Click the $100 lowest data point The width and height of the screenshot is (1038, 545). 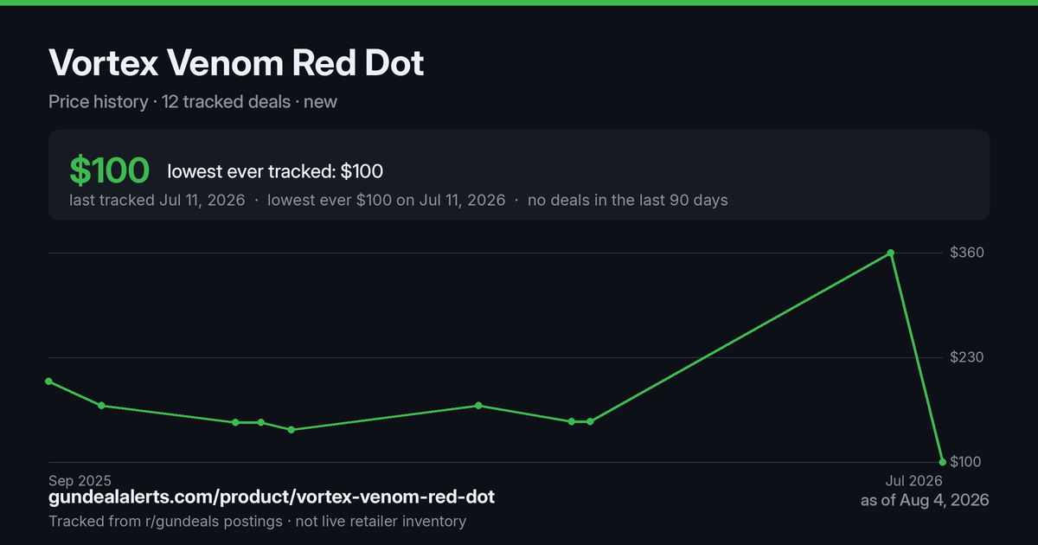tap(942, 462)
